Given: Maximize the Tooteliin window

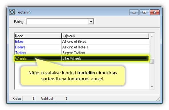Looking at the screenshot, I should (x=144, y=12).
